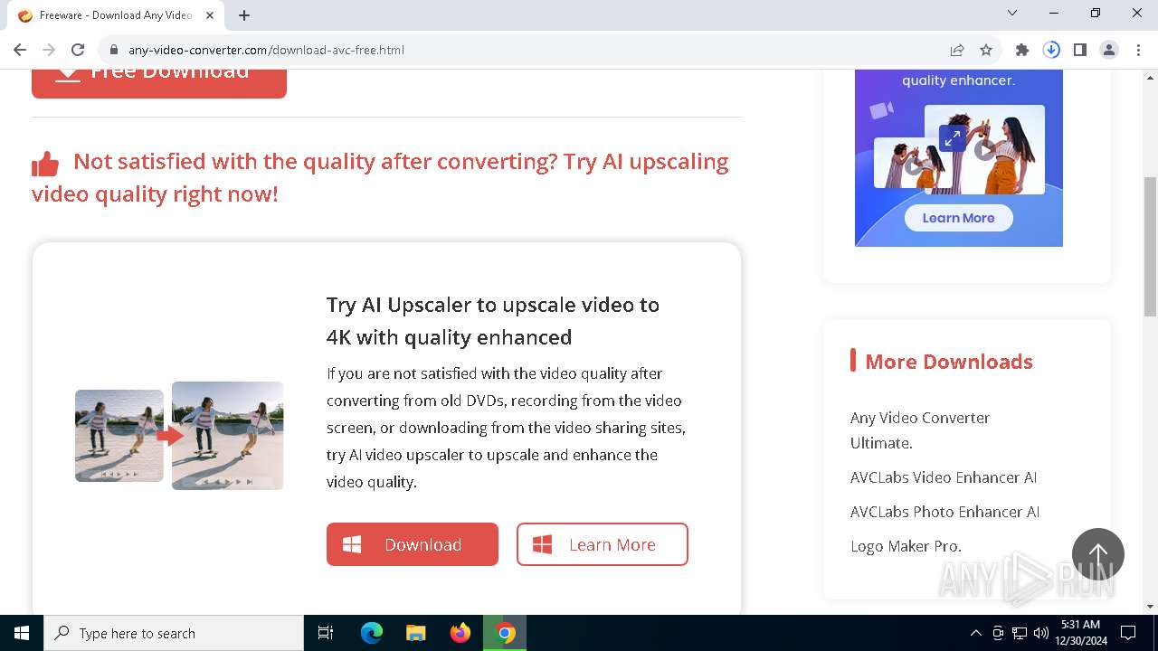Click Learn More next to Download

click(x=603, y=544)
